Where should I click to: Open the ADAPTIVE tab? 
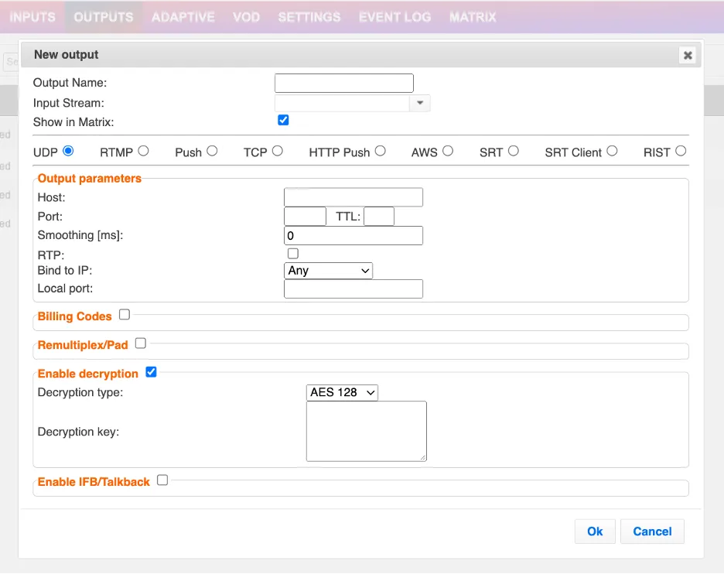point(183,17)
